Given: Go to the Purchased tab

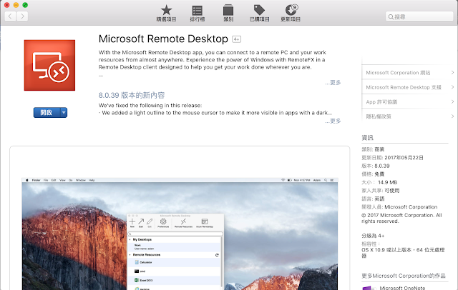Looking at the screenshot, I should (x=259, y=13).
